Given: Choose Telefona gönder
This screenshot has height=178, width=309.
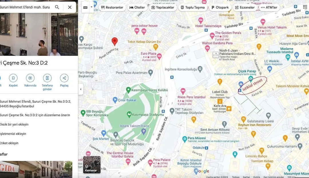Looking at the screenshot, I should (x=47, y=82).
